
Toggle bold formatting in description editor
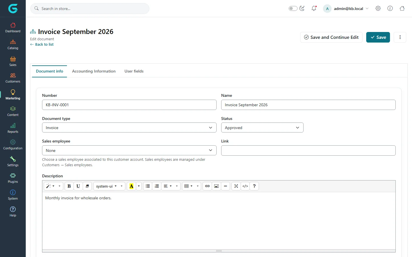point(69,186)
